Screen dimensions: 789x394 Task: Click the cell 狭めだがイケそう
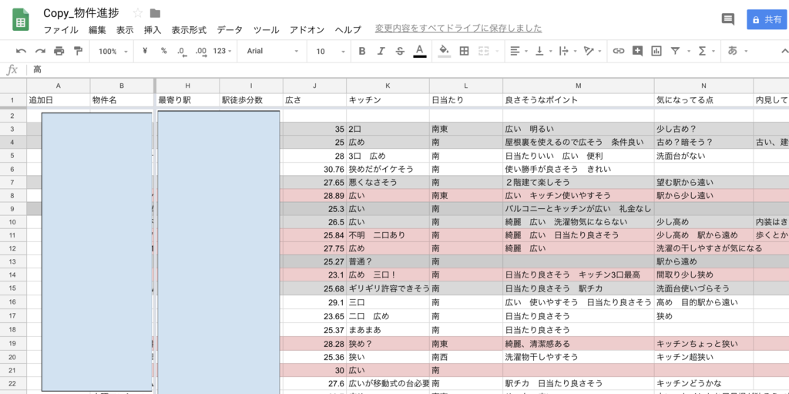[x=388, y=170]
